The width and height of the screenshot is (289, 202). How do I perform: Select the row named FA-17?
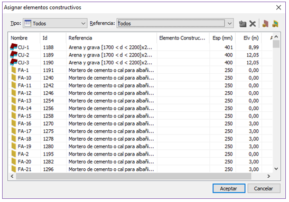[x=140, y=131]
